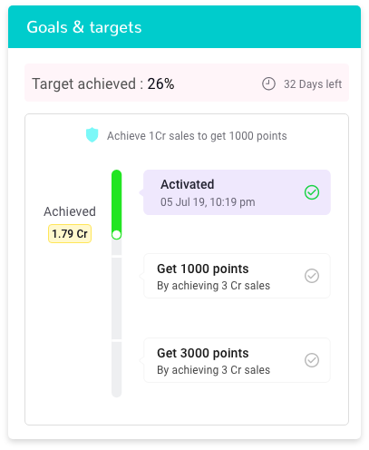Click the Goals & targets header
The height and width of the screenshot is (450, 369).
click(184, 26)
